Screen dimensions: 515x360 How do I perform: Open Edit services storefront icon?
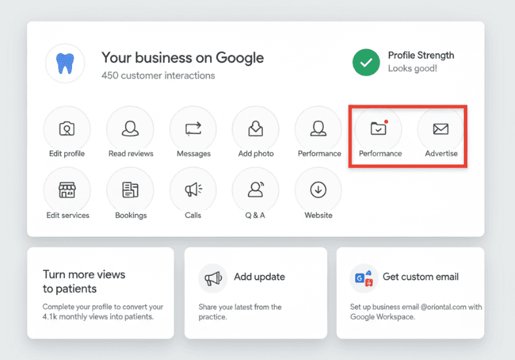pos(67,190)
